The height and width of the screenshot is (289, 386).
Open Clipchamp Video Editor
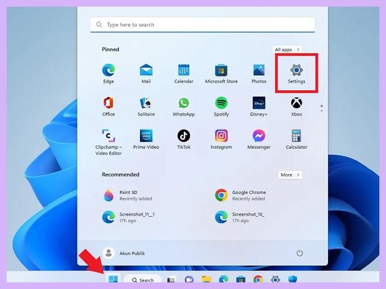(x=109, y=142)
